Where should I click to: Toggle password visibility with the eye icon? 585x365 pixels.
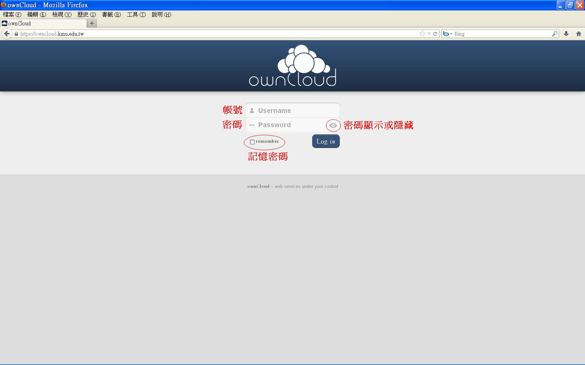point(333,125)
